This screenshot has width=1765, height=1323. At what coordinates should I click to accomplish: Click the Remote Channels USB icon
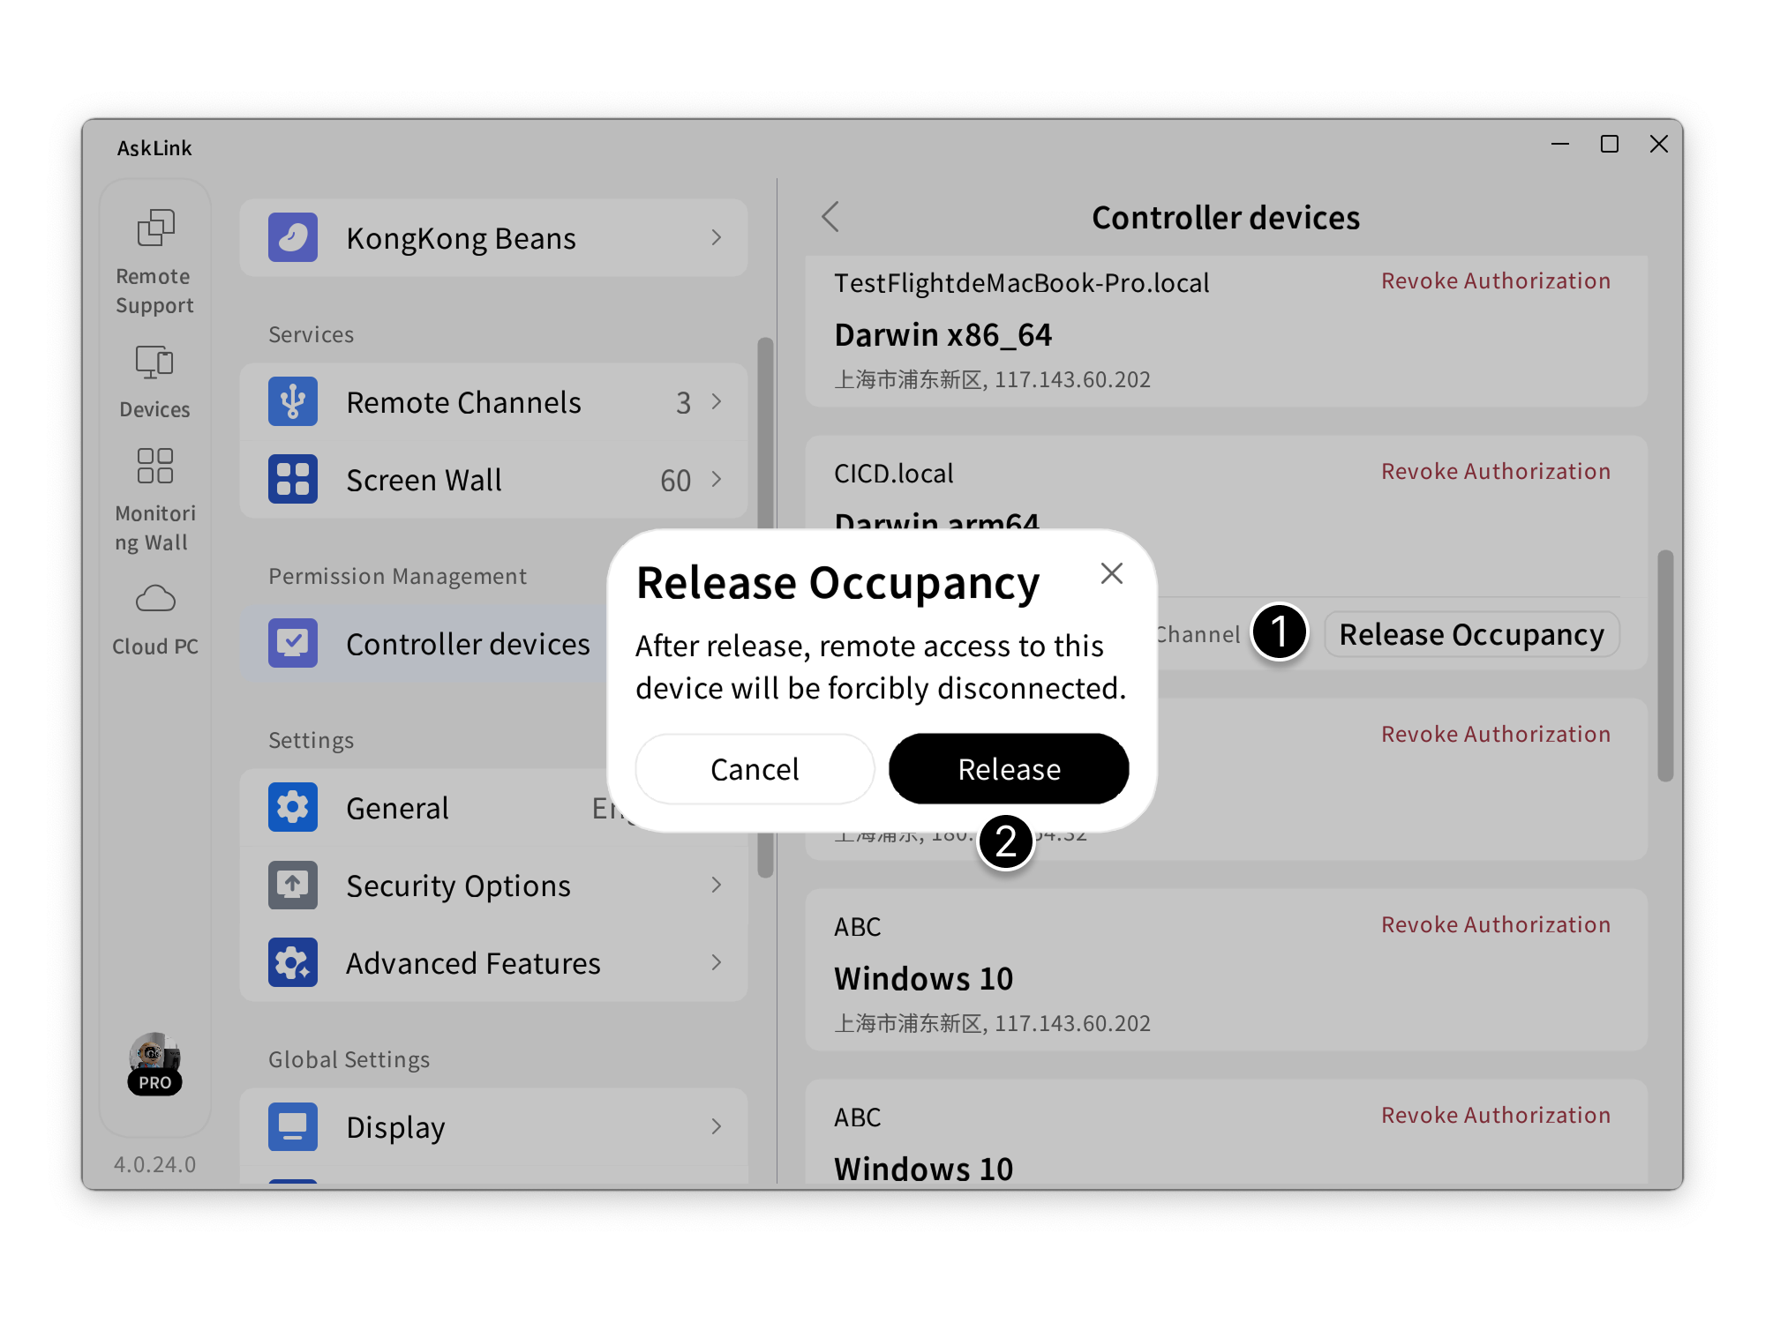293,402
